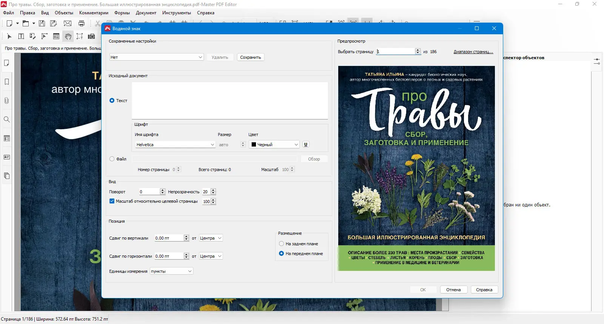Click the relative scale 100 field
Screen dimensions: 604x324
(206, 202)
